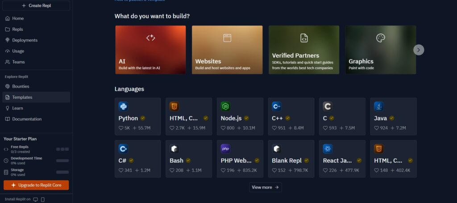Click the Storage usage bar
457x203 pixels.
[62, 172]
